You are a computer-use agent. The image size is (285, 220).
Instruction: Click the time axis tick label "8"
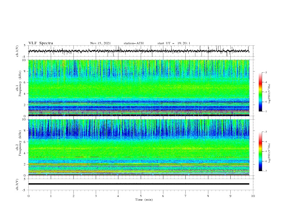[x=208, y=196]
